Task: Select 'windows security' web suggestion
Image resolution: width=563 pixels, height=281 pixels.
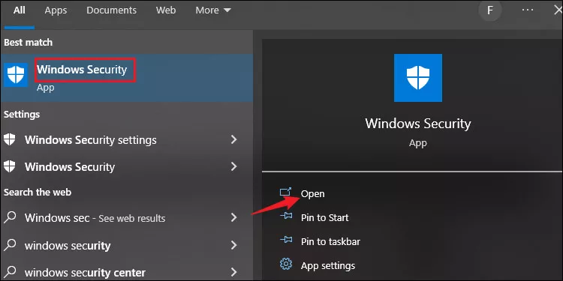Action: point(68,246)
